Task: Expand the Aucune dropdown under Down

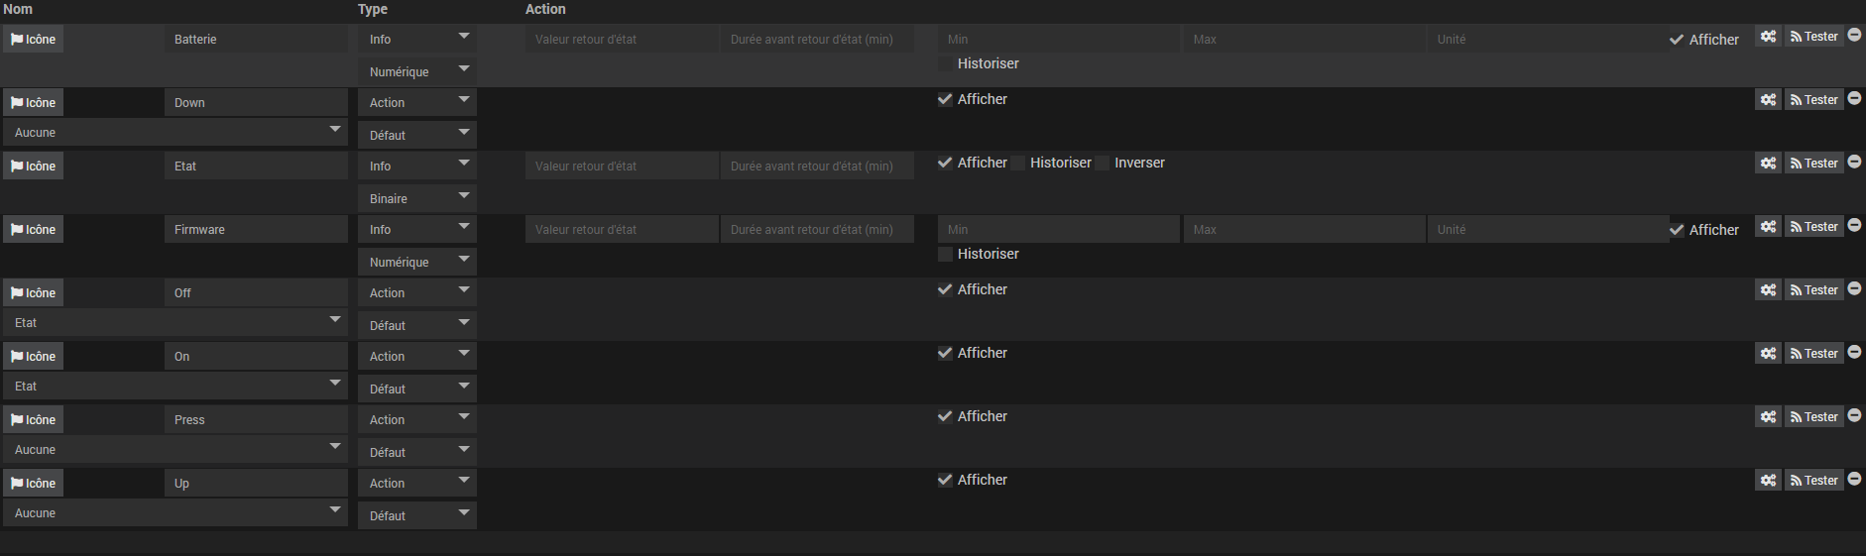Action: pyautogui.click(x=175, y=133)
